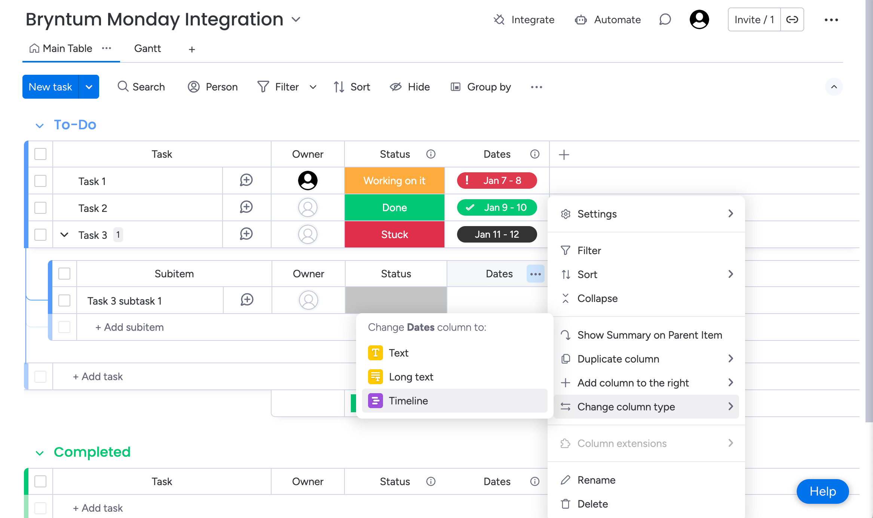Check the Task 1 checkbox
This screenshot has height=518, width=873.
click(40, 181)
